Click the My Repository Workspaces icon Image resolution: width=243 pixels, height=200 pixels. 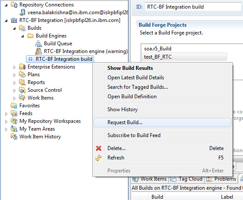tap(14, 121)
